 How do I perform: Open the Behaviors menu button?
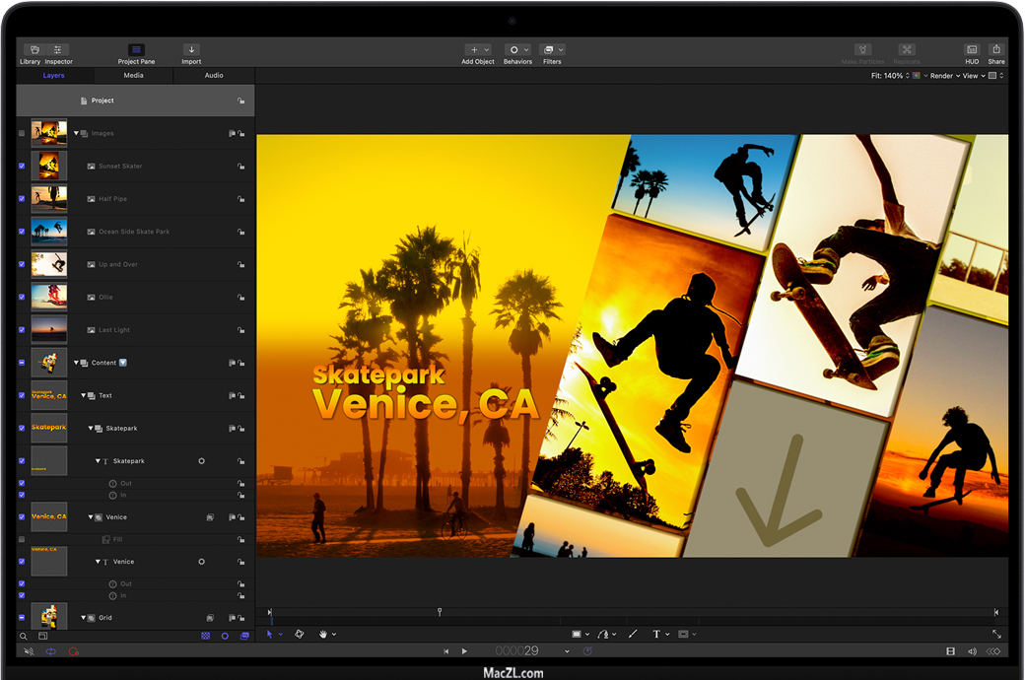[517, 50]
